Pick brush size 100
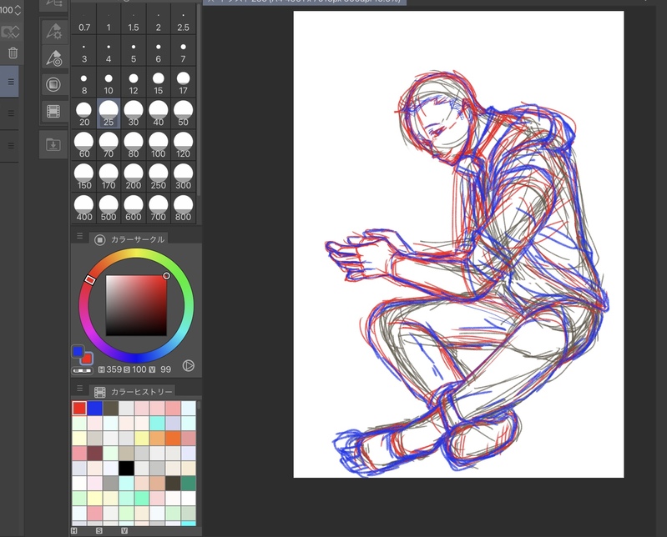667x537 pixels. [x=159, y=145]
